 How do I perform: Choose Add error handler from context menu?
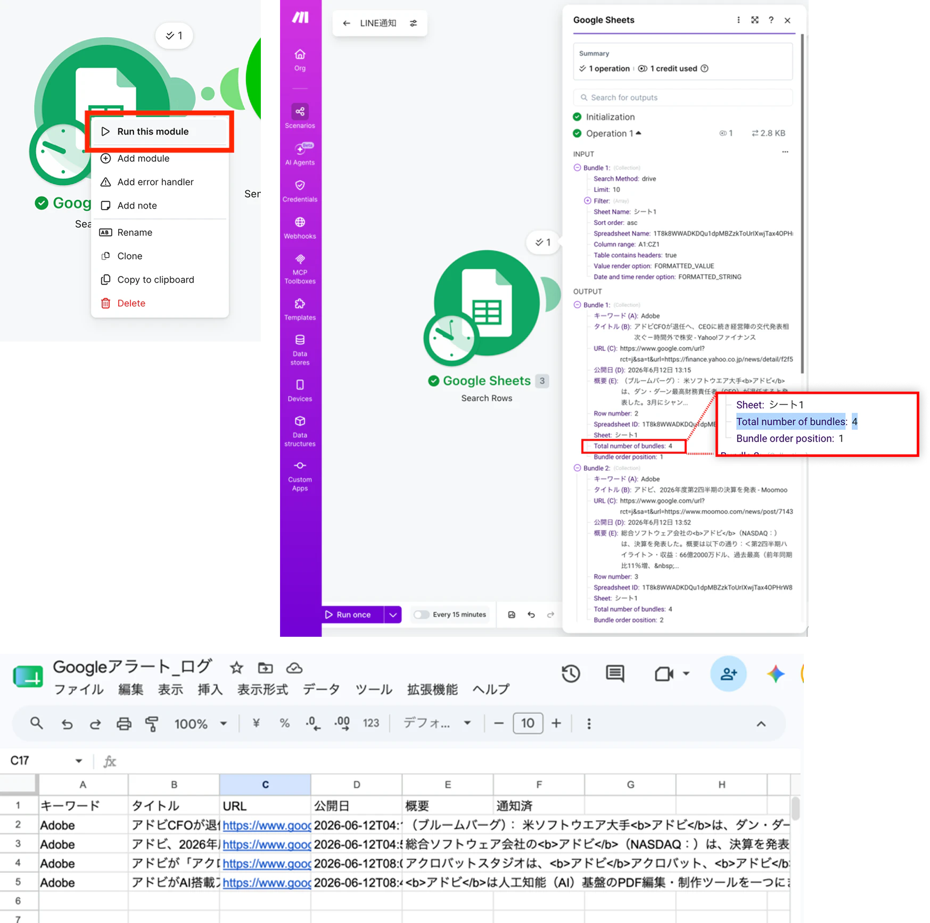click(159, 182)
